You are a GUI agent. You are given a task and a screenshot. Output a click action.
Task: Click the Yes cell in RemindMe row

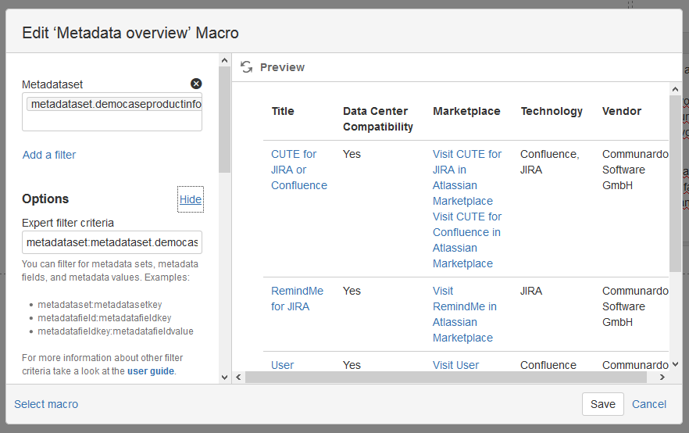pos(352,291)
